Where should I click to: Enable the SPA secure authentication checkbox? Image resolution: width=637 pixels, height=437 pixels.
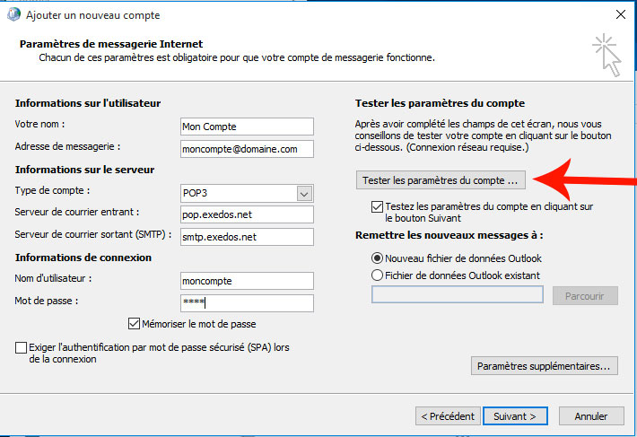click(x=22, y=347)
